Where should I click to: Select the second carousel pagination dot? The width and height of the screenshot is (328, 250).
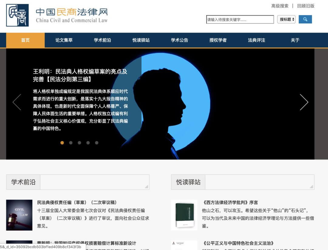(71, 143)
